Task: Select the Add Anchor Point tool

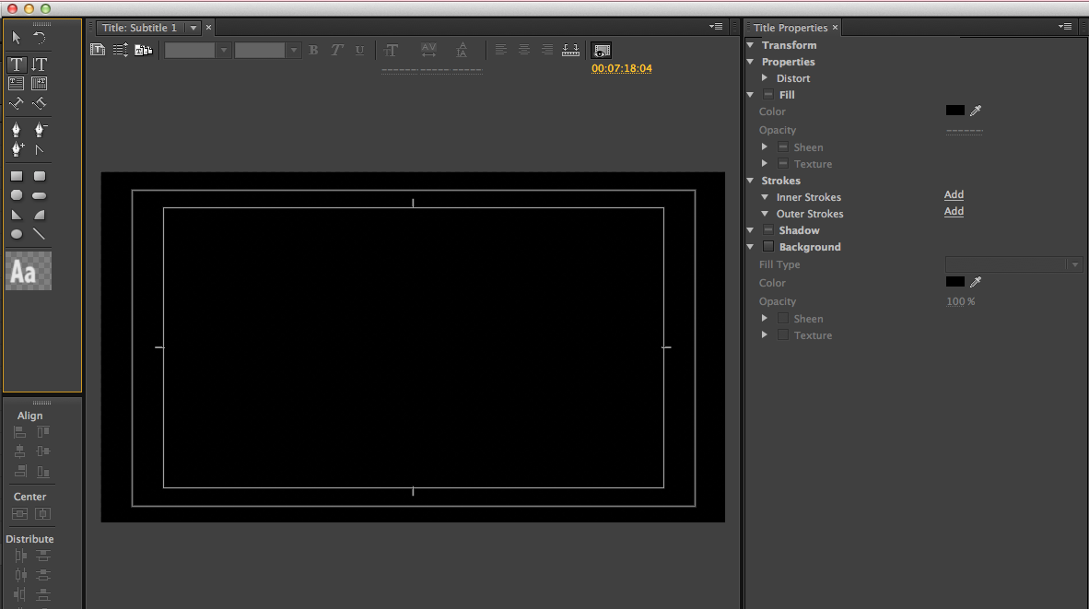Action: (x=17, y=148)
